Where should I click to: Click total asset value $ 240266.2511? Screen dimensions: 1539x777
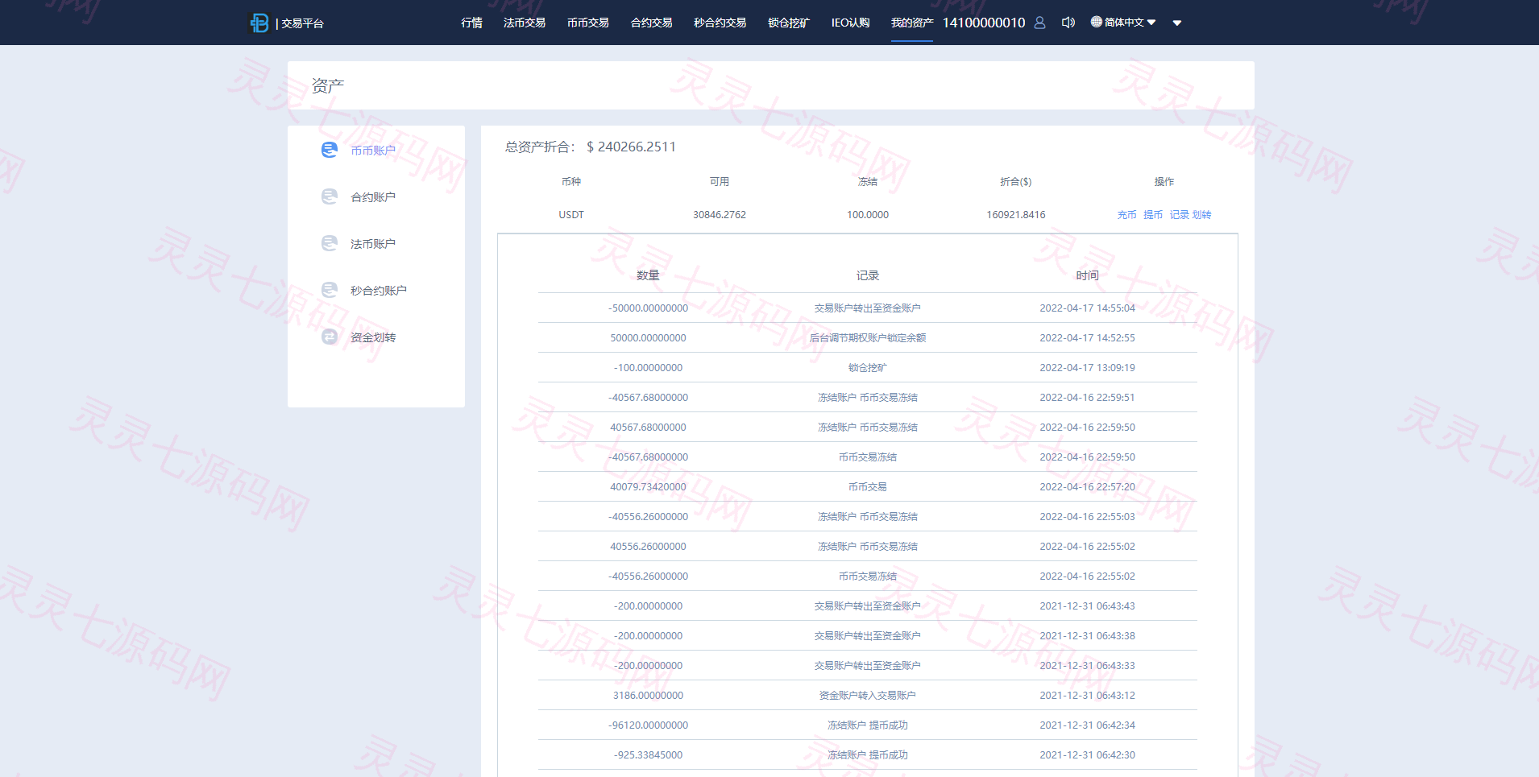(631, 147)
